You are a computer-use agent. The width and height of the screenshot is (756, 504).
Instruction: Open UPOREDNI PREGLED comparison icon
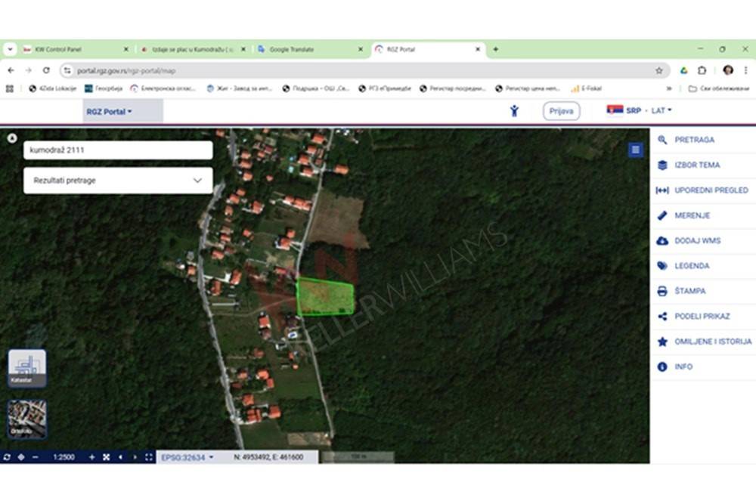(662, 190)
